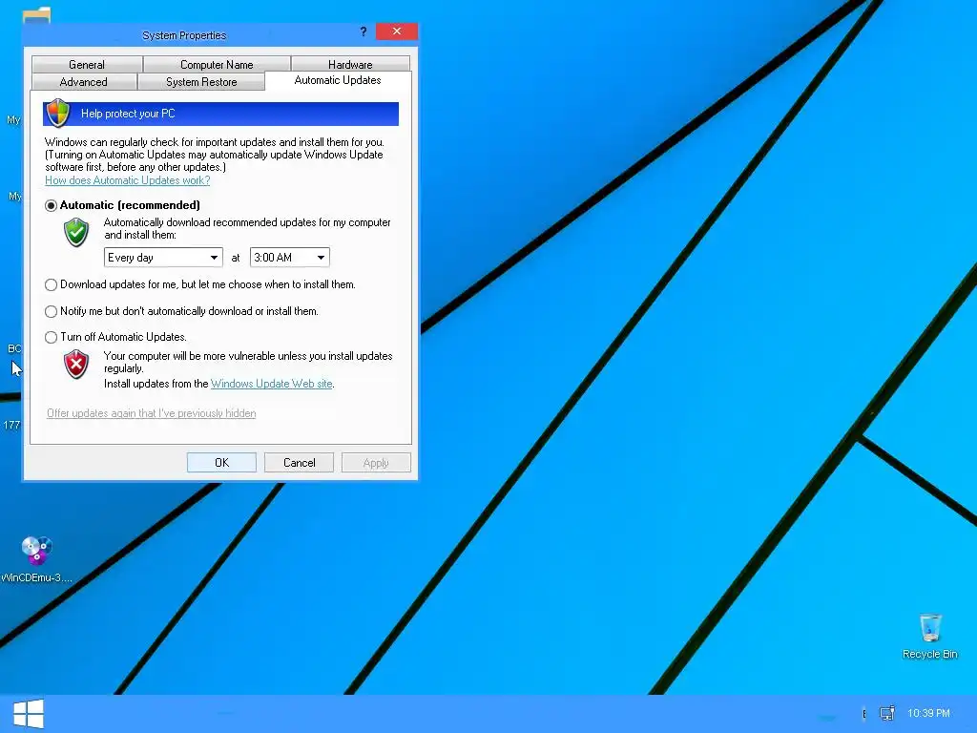This screenshot has height=733, width=977.
Task: Click the red X shield icon
Action: point(76,364)
